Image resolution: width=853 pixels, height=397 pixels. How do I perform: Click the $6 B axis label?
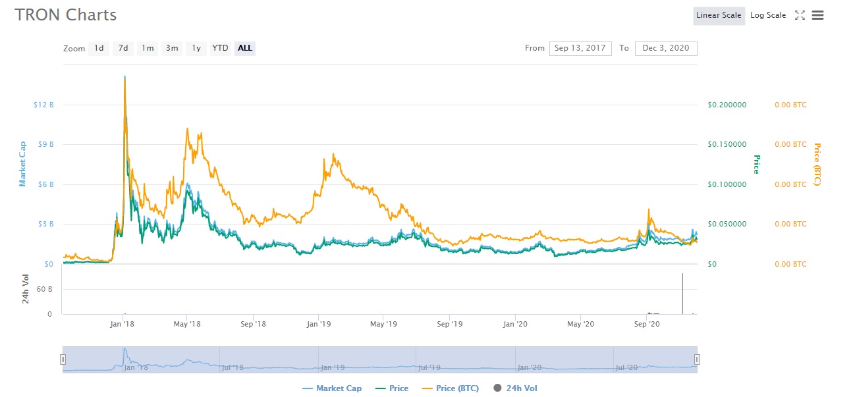pos(45,184)
